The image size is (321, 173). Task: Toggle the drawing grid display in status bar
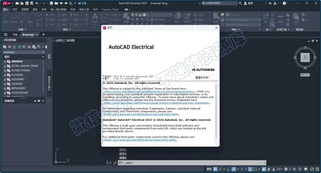point(215,169)
